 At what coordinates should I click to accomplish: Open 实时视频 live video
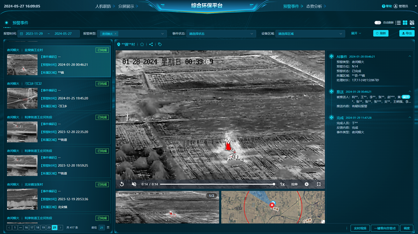(360, 228)
